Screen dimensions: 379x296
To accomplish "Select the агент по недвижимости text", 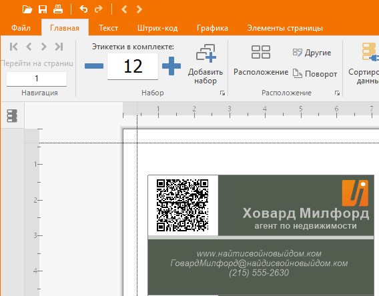I will pos(306,226).
